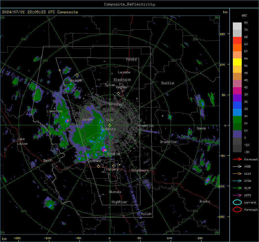Select the cyan 27ZW arrow legend icon
Screen dimensions: 259x242
237,181
